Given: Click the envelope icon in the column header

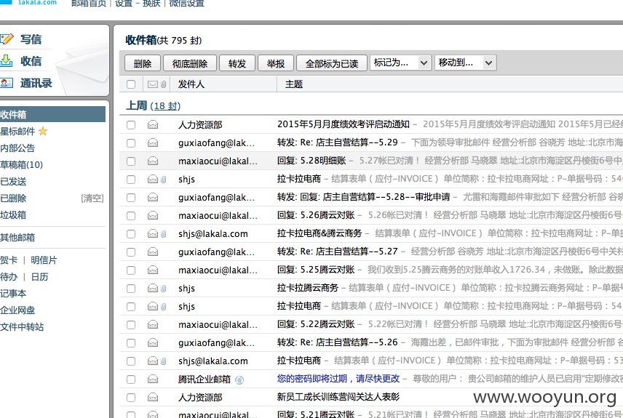Looking at the screenshot, I should [x=153, y=84].
